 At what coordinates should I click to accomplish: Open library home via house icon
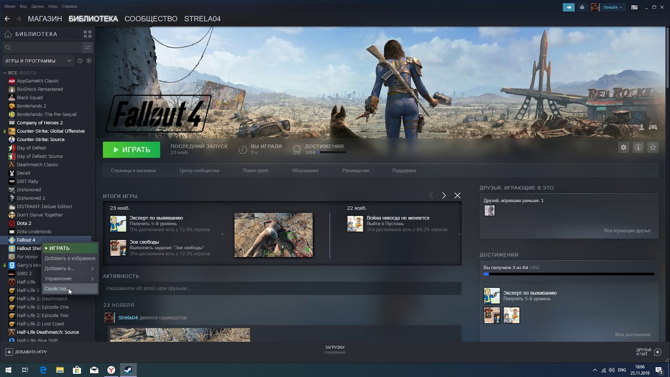[x=8, y=34]
